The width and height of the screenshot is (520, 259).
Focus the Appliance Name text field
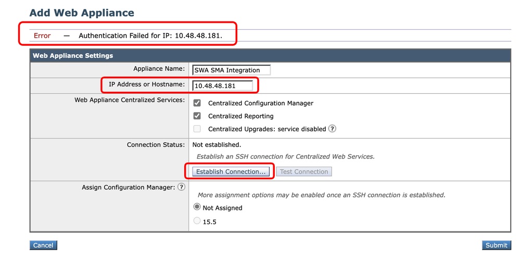coord(231,70)
